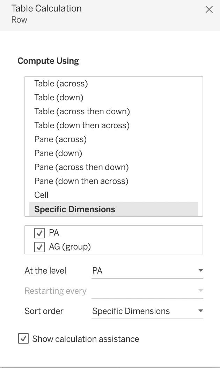220x368 pixels.
Task: Select Pane (across then down) option
Action: click(x=81, y=167)
